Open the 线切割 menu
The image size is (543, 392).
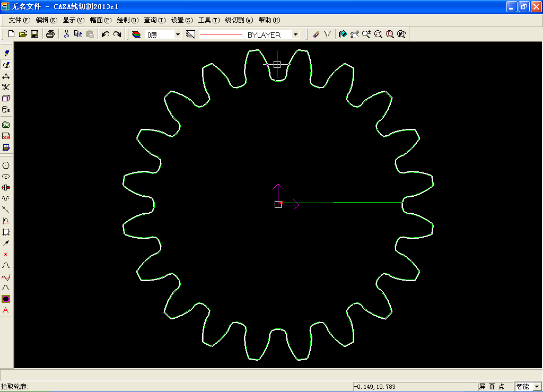click(238, 20)
